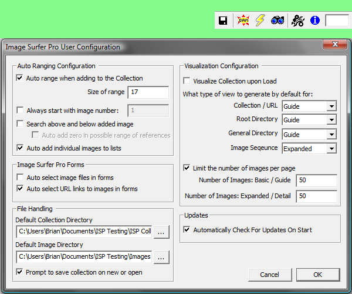Click the Size of range field
This screenshot has height=294, width=352.
(x=148, y=92)
